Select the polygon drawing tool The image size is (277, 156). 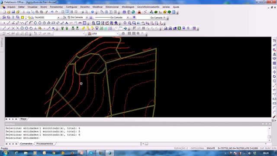pyautogui.click(x=49, y=23)
